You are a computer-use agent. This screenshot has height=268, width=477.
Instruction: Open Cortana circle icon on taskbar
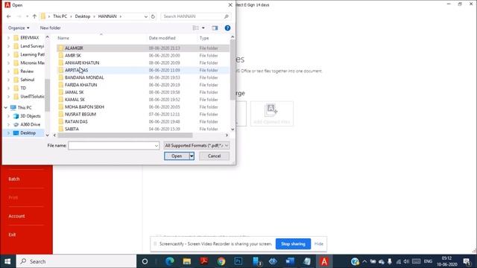tap(145, 261)
